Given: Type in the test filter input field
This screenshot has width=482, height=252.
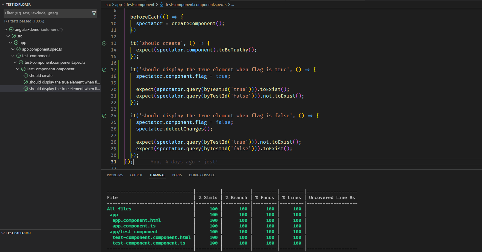Looking at the screenshot, I should (46, 13).
